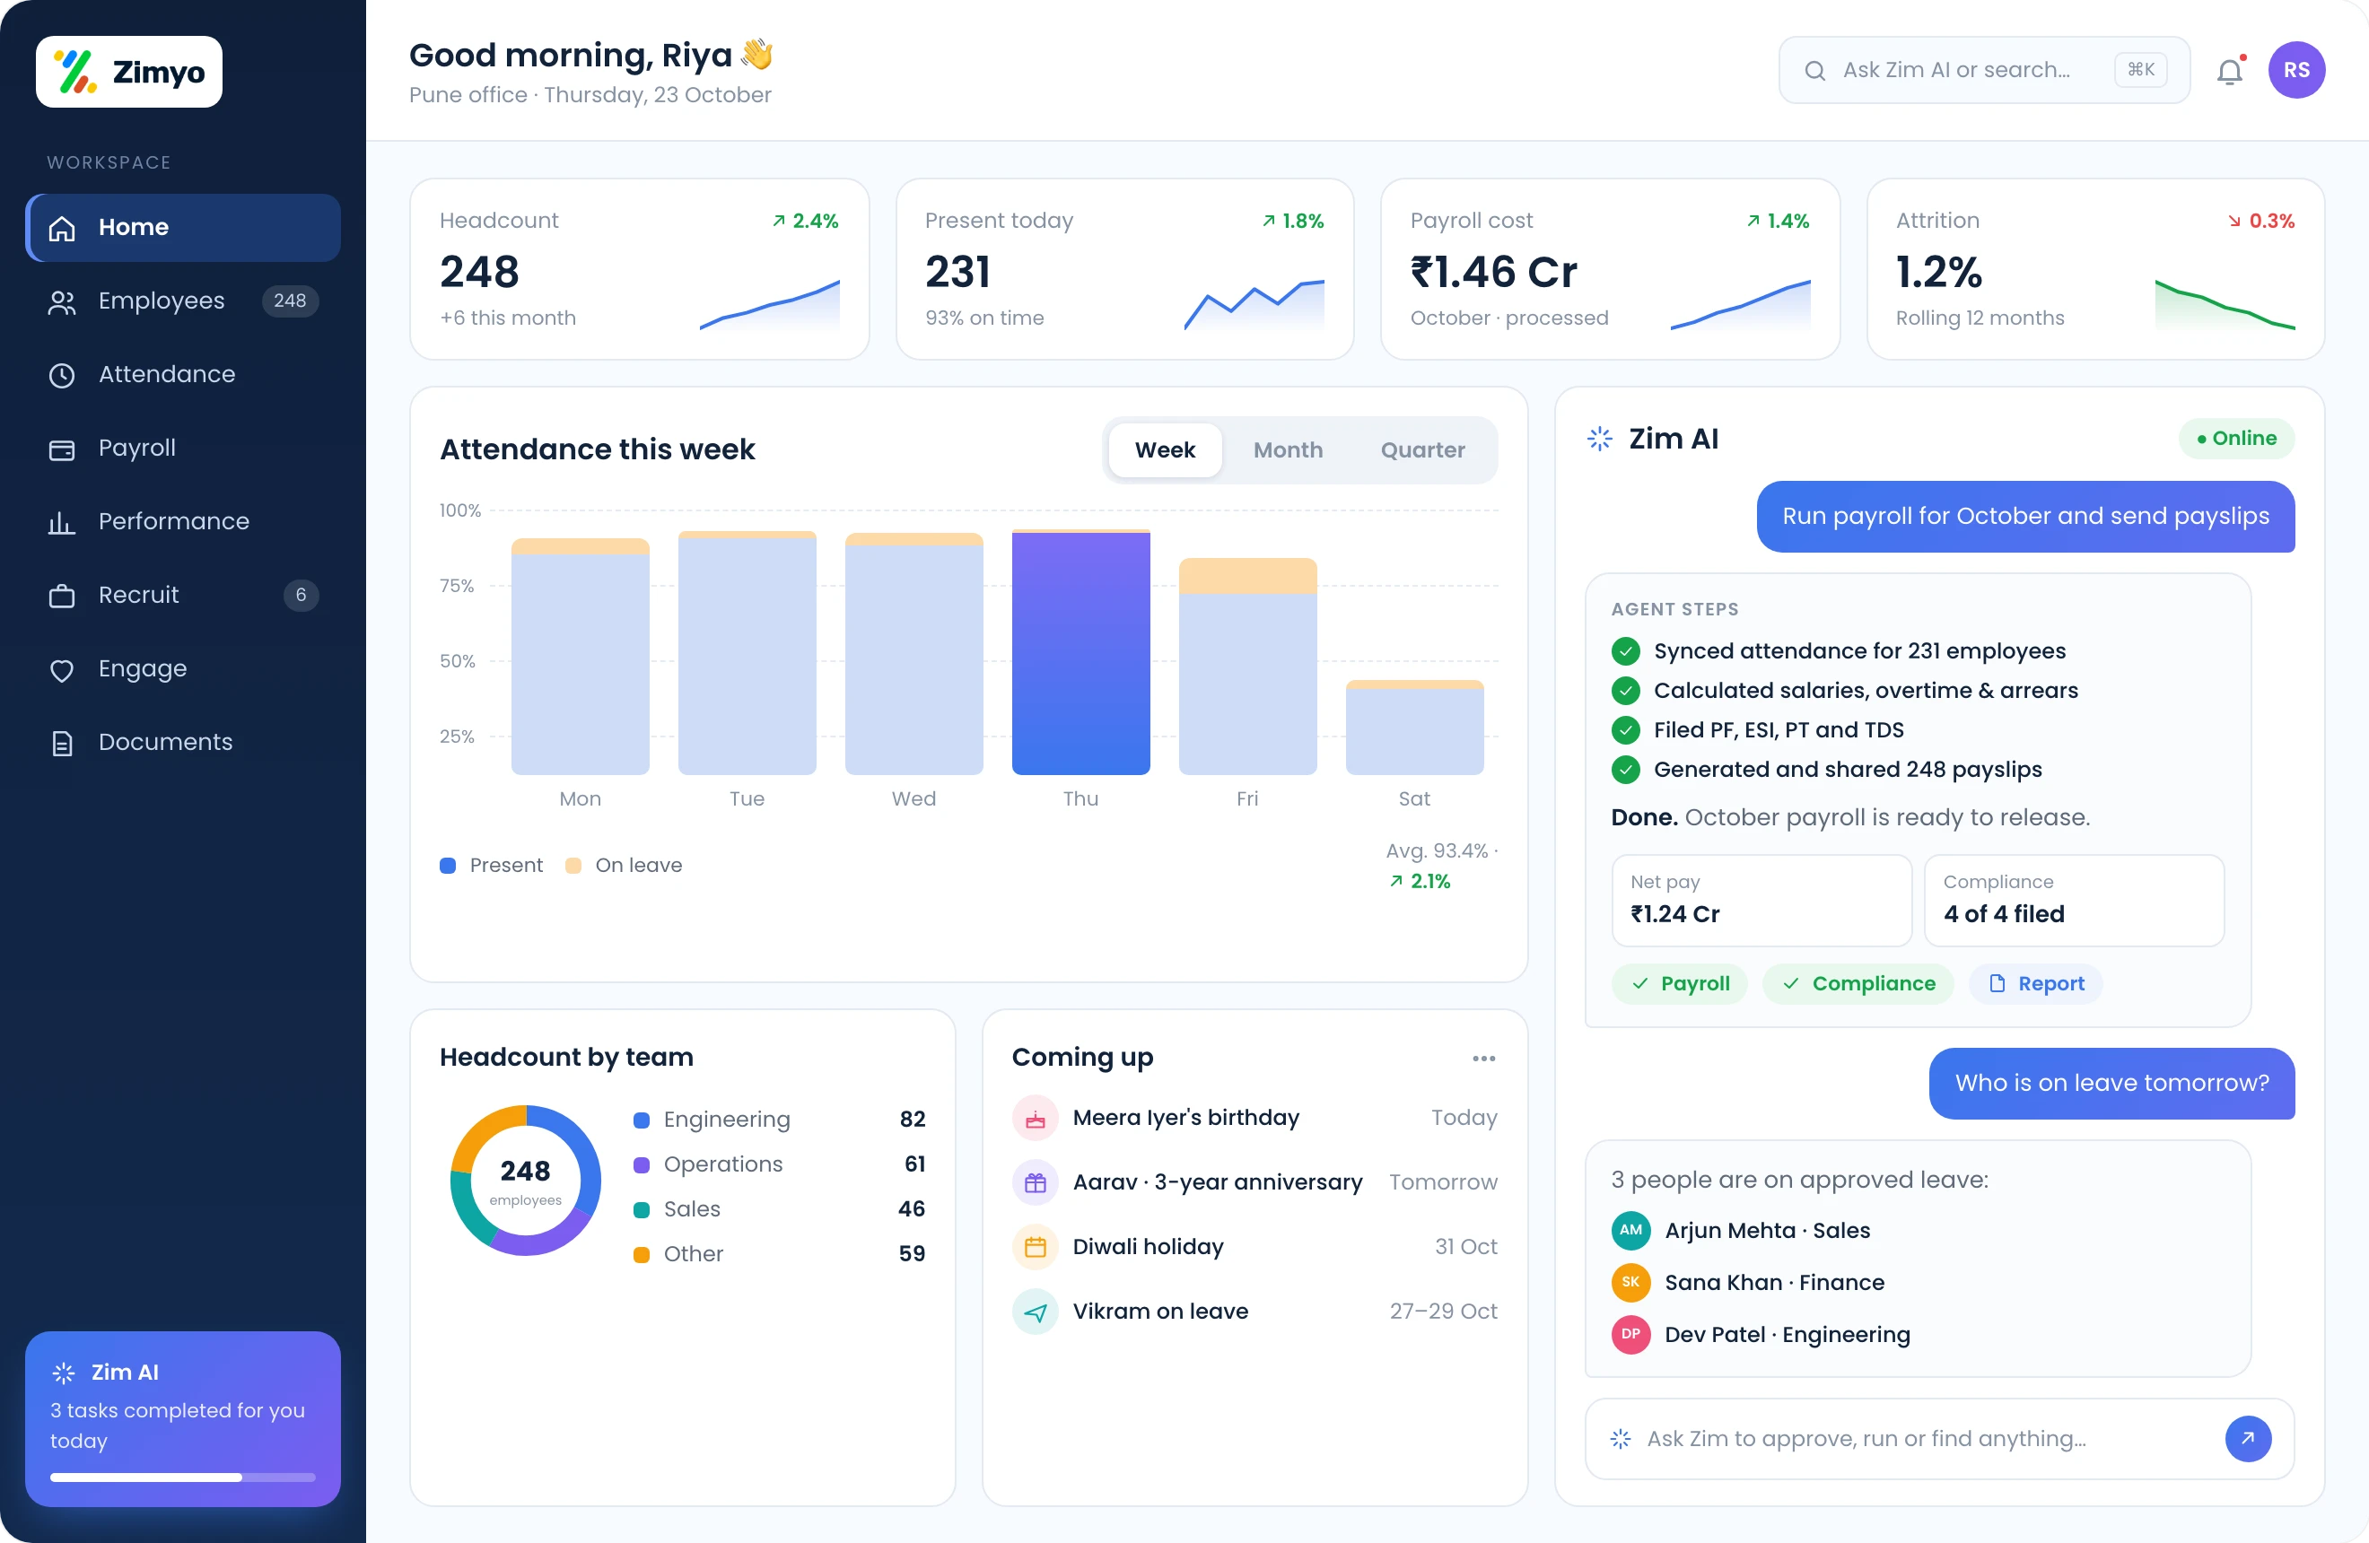Click the Net pay ₹1.24 Cr card
Screen dimensions: 2369x1543
tap(1761, 902)
